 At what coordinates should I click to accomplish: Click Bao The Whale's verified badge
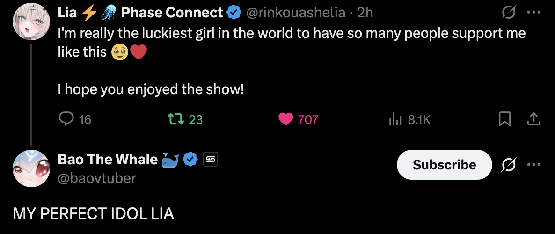190,160
